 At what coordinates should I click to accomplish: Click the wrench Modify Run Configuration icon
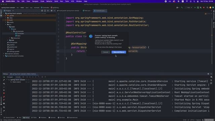[4, 80]
